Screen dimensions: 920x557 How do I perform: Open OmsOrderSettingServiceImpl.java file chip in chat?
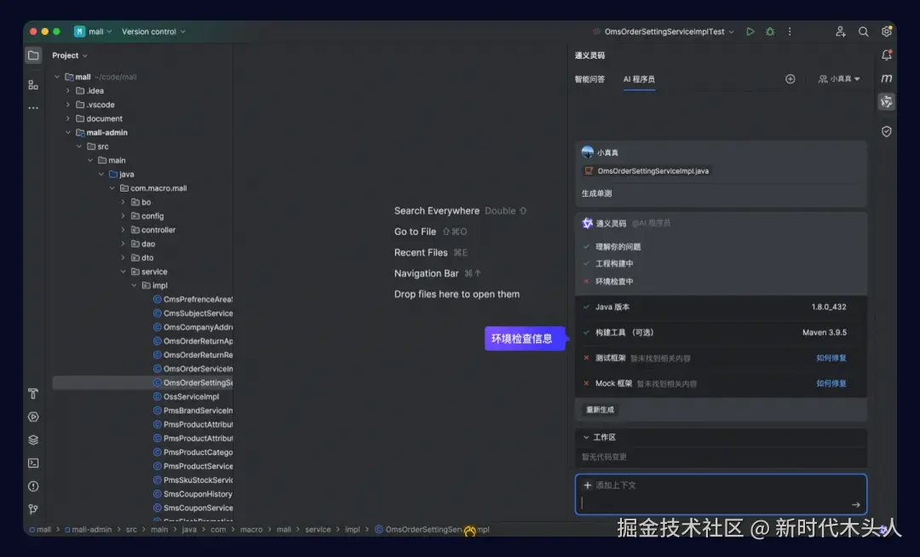(x=647, y=171)
